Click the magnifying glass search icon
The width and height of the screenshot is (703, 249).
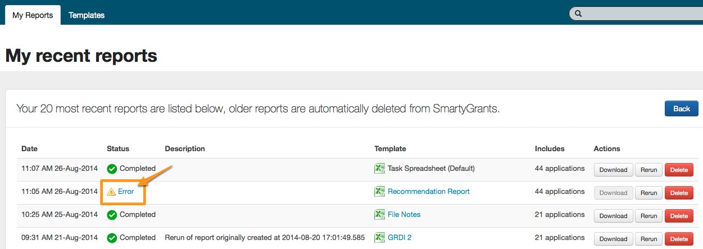point(578,14)
